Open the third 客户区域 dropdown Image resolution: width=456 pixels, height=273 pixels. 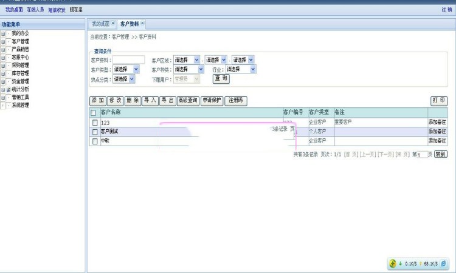[243, 60]
